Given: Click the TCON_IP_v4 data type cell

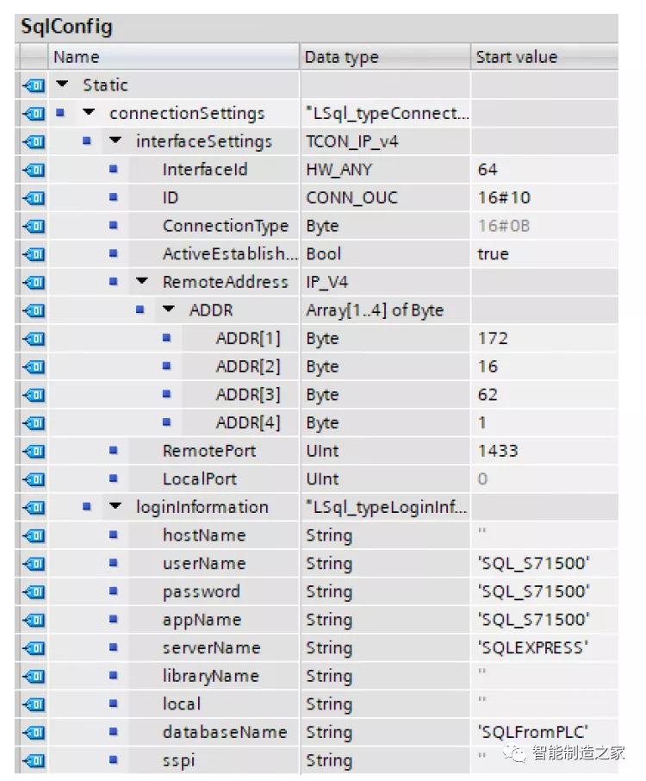Looking at the screenshot, I should [385, 142].
